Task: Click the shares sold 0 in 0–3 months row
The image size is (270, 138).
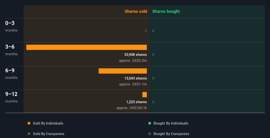Action: tap(146, 31)
